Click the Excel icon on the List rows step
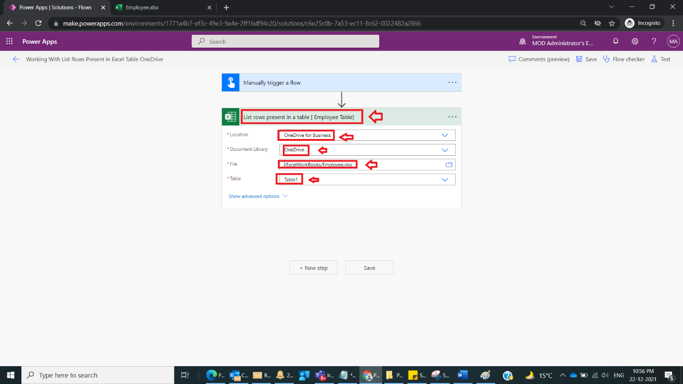The width and height of the screenshot is (683, 384). click(231, 116)
